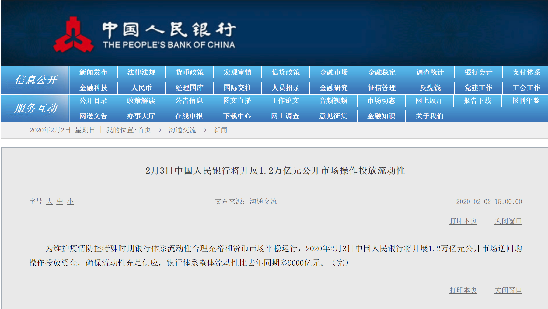This screenshot has height=309, width=548.
Task: Set font size to large (大)
Action: point(49,201)
